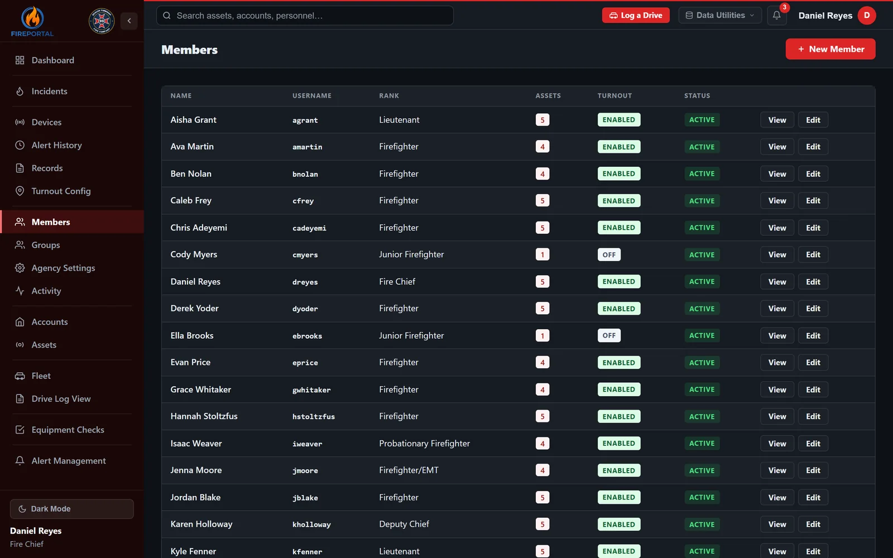Click the Alert Management bell icon
This screenshot has height=558, width=893.
[20, 461]
